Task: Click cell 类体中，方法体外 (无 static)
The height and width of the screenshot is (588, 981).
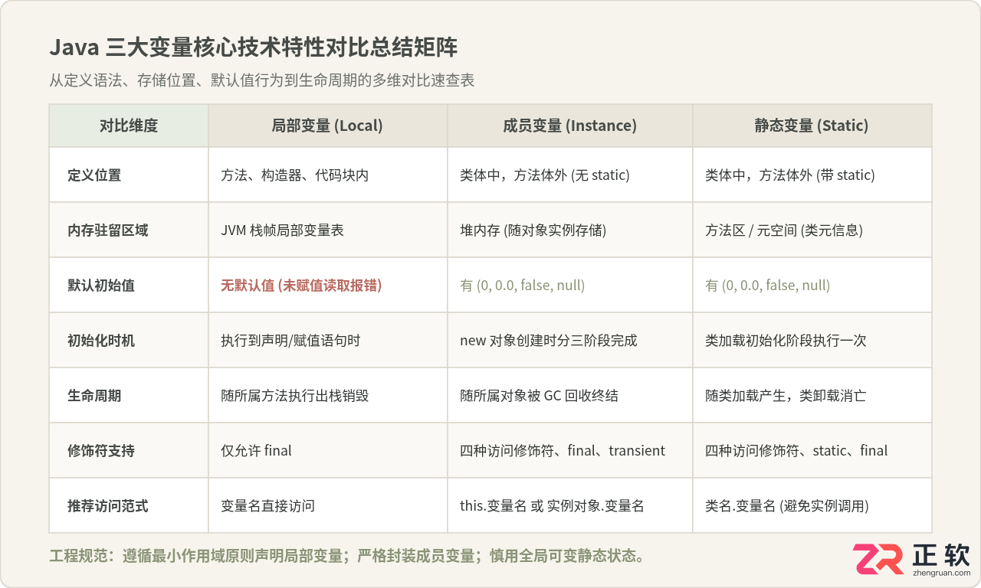Action: [x=570, y=175]
